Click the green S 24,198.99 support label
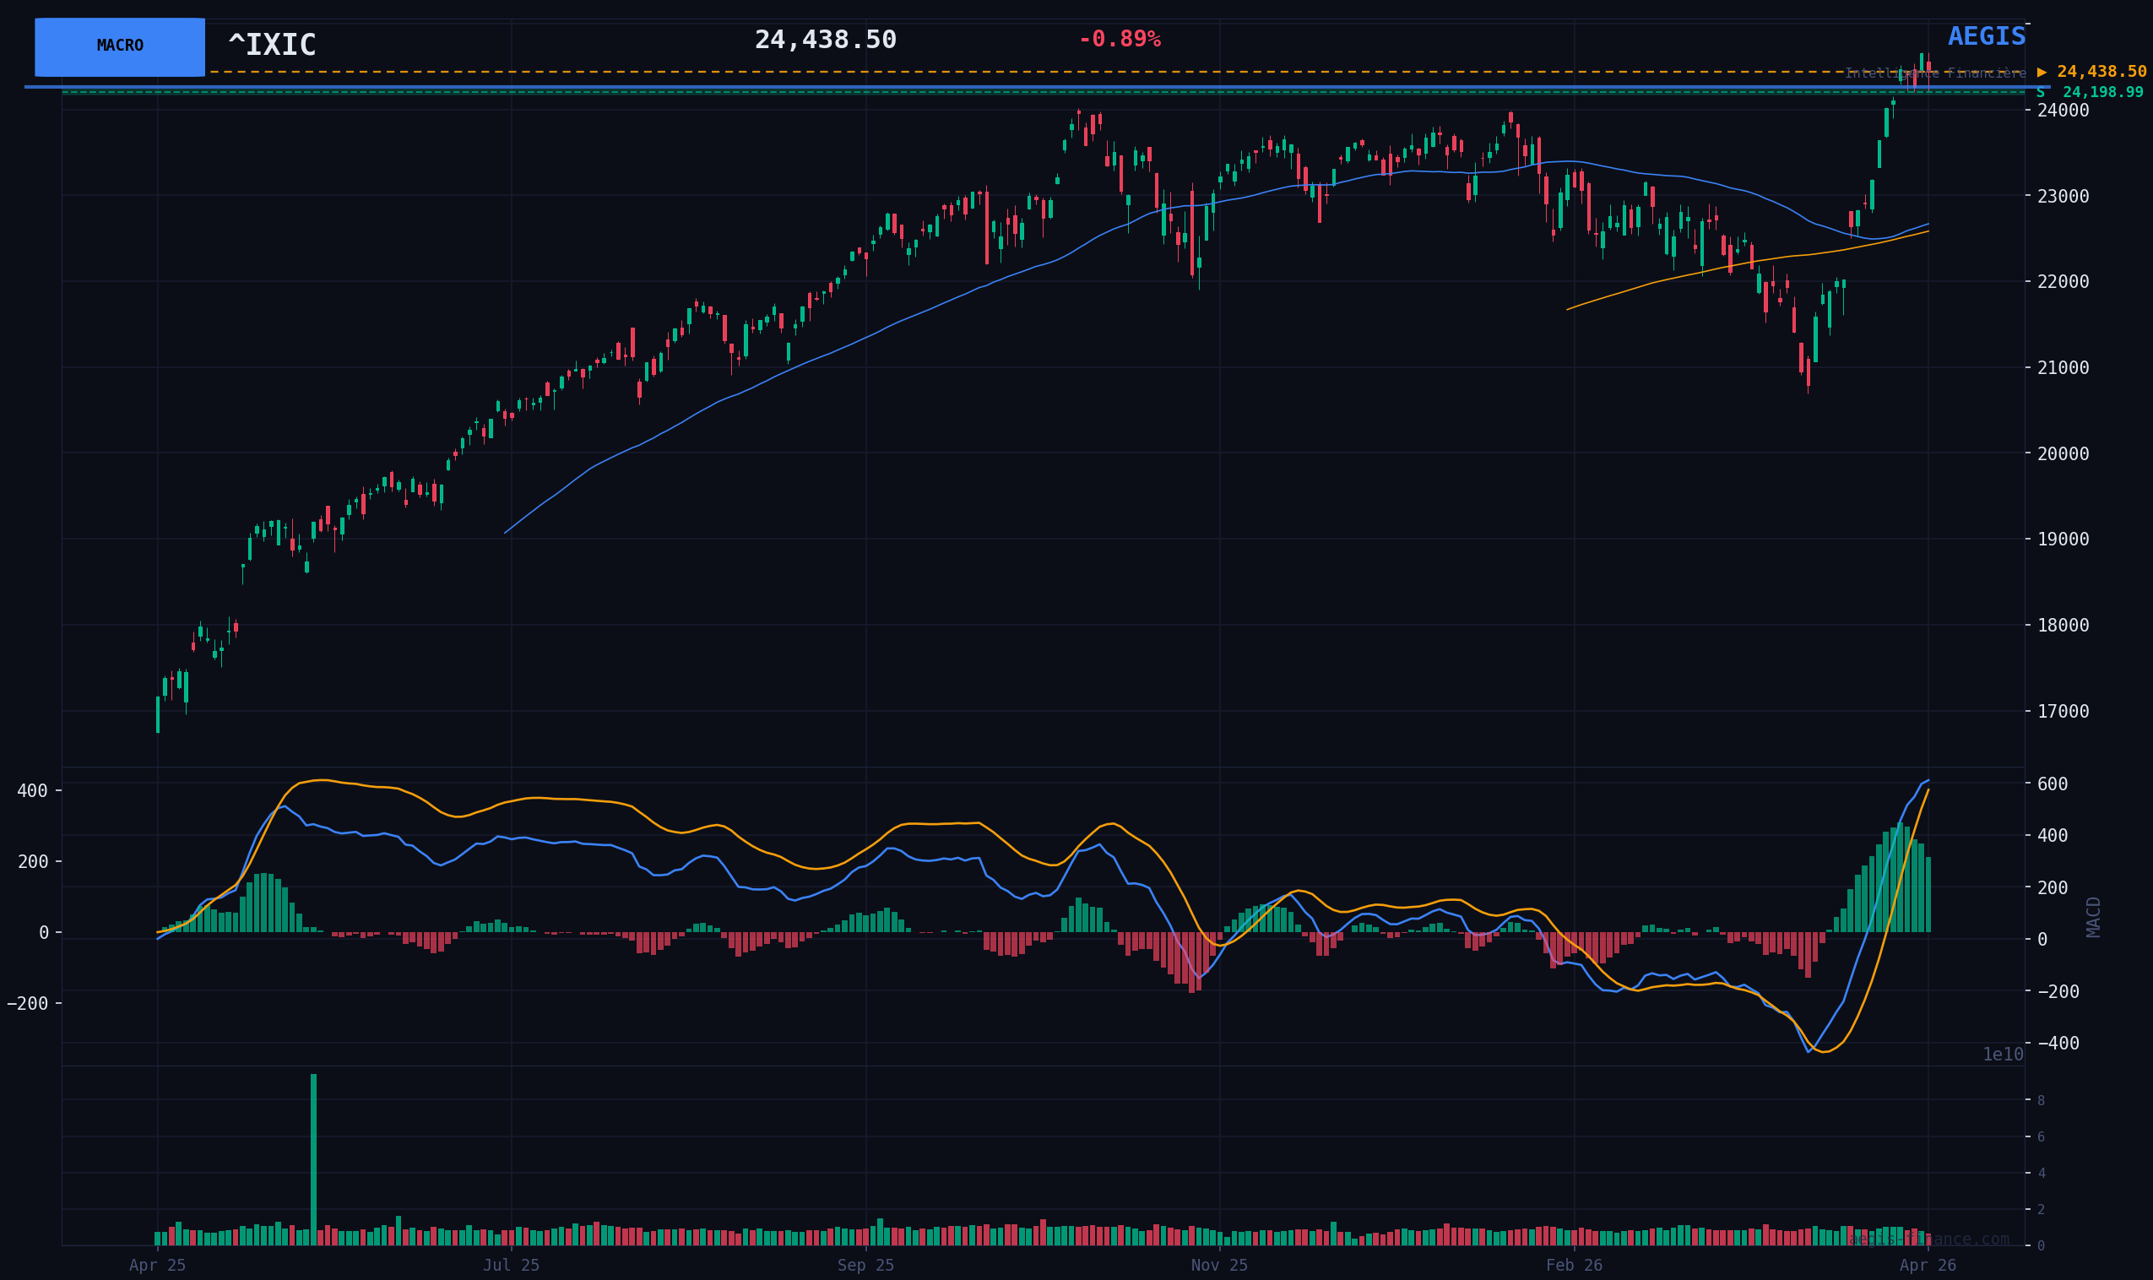Screen dimensions: 2153x1280 tap(2089, 92)
